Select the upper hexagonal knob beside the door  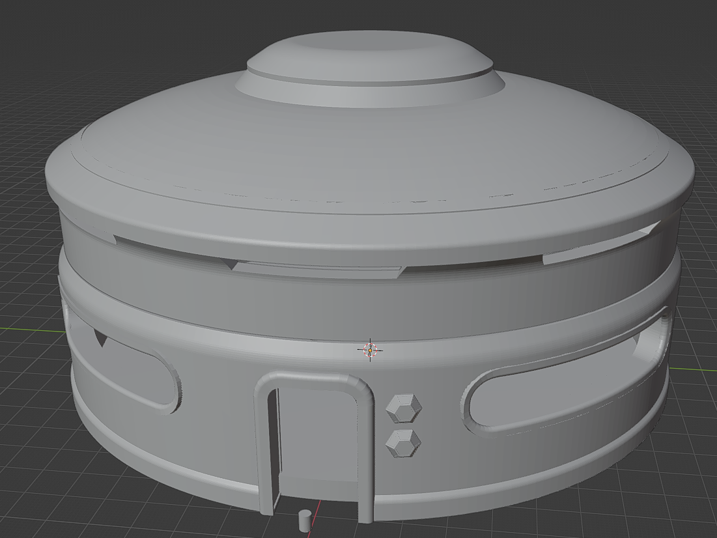coord(404,408)
